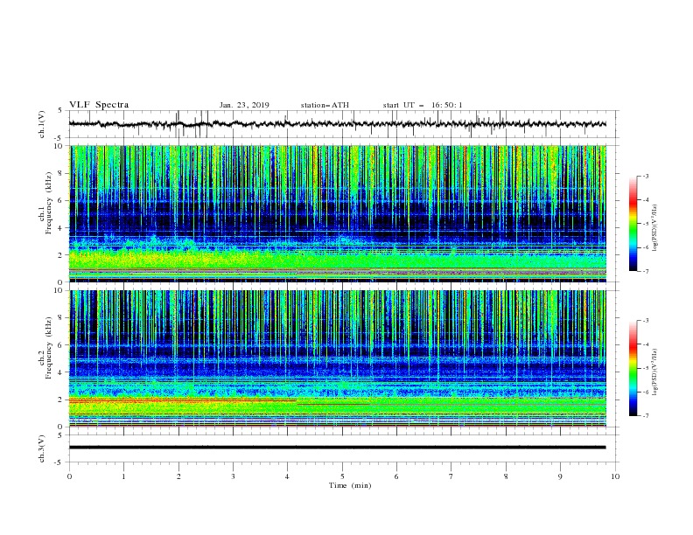
Task: Click the ch.2 color scale bar
Action: [633, 368]
